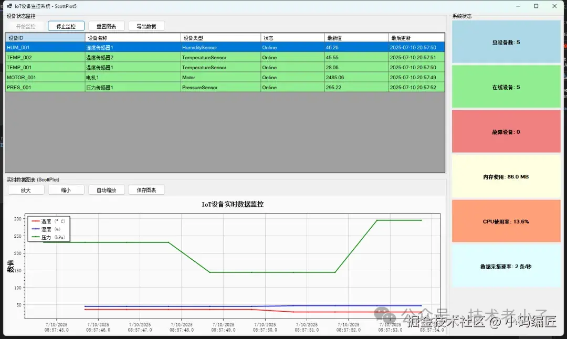Click the 数据采集速率 status card
This screenshot has width=567, height=339.
pos(506,266)
